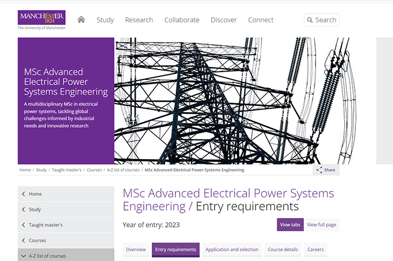Click the chevron beside Courses in sidebar
The height and width of the screenshot is (261, 393).
[24, 240]
